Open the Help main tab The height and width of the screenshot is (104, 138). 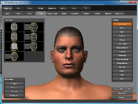74,8
